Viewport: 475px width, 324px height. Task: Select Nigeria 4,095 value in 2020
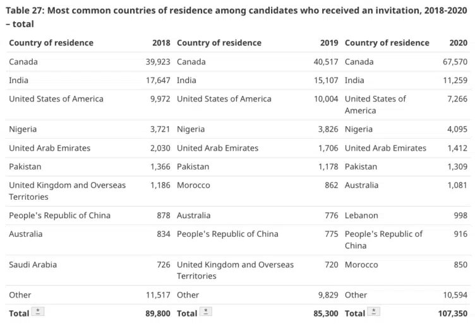[457, 129]
